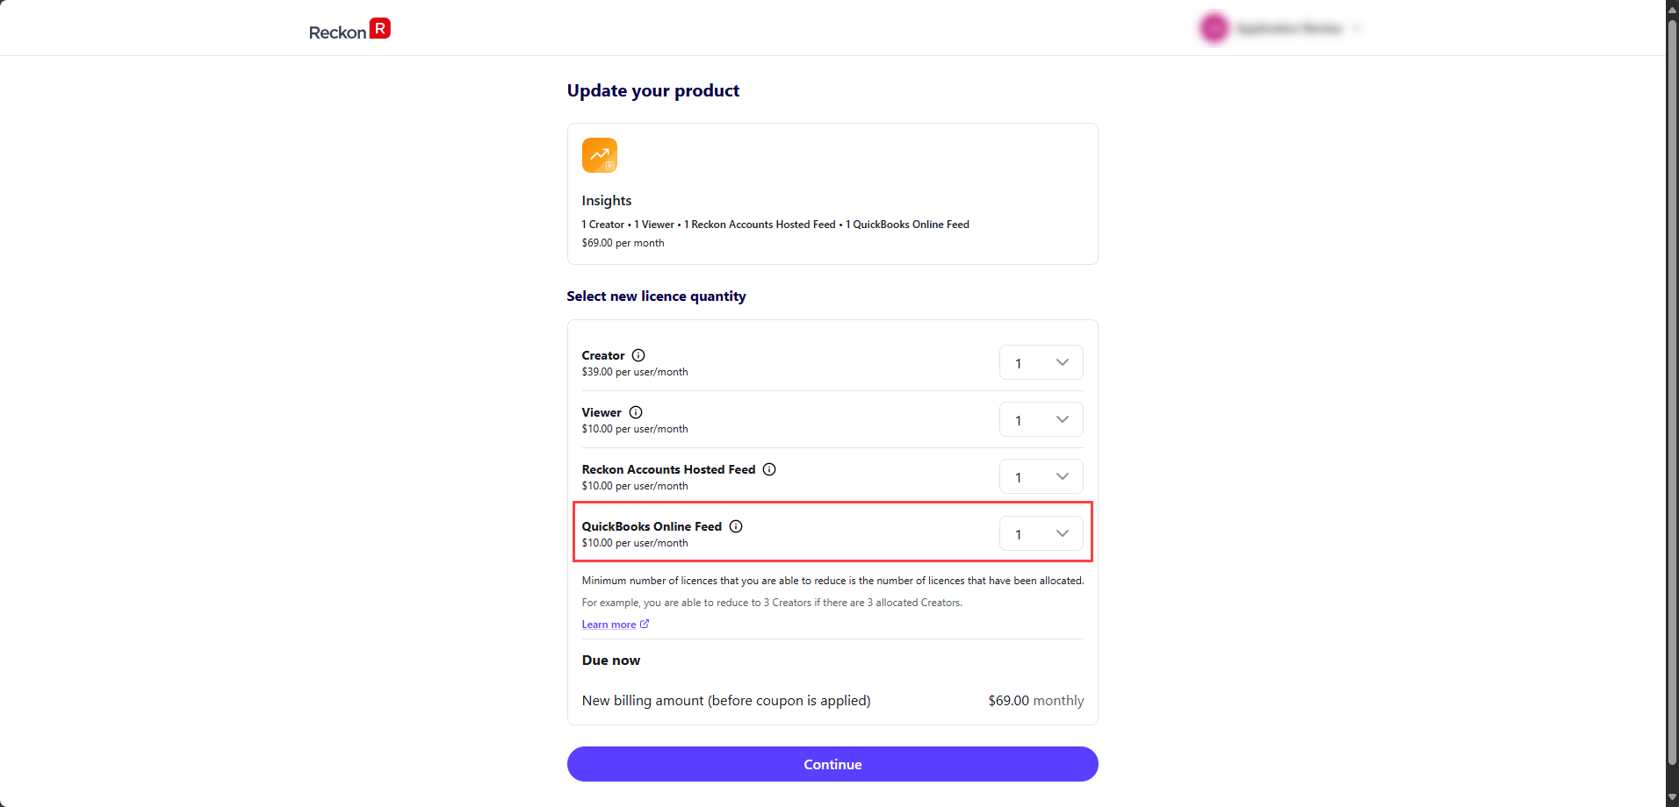Click the page vertical scrollbar
Image resolution: width=1679 pixels, height=807 pixels.
click(x=1672, y=390)
